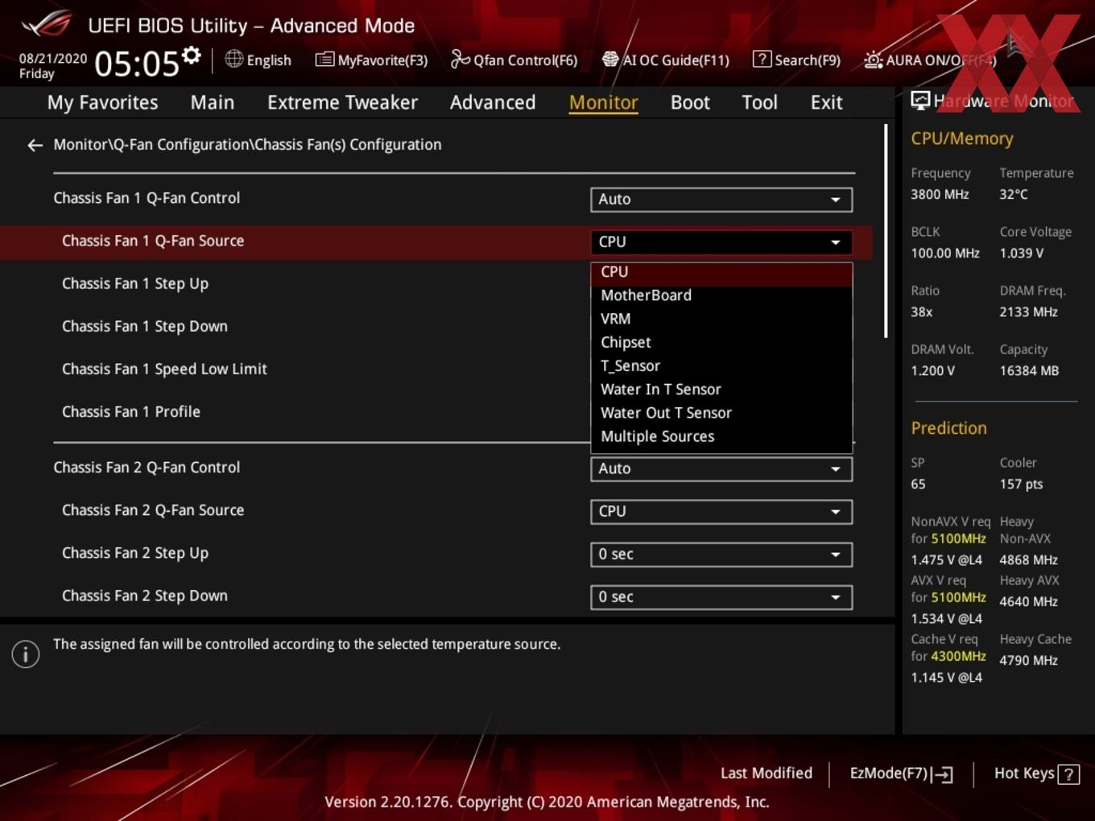Open Chassis Fan 2 Step Up dropdown
This screenshot has height=821, width=1095.
721,555
